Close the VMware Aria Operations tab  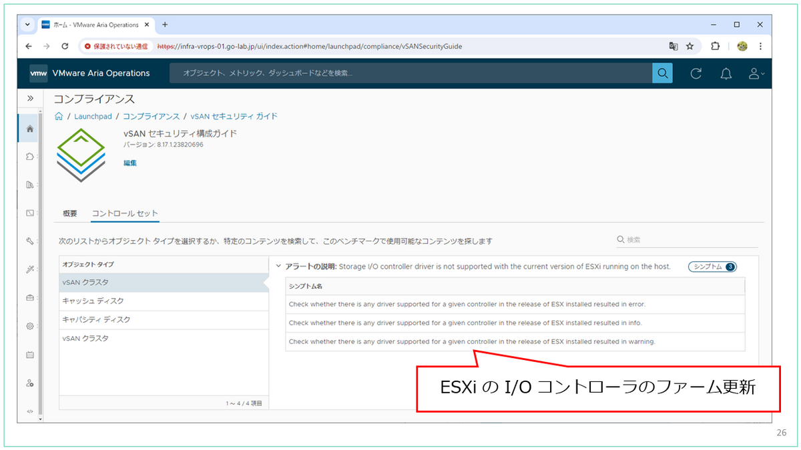tap(147, 25)
